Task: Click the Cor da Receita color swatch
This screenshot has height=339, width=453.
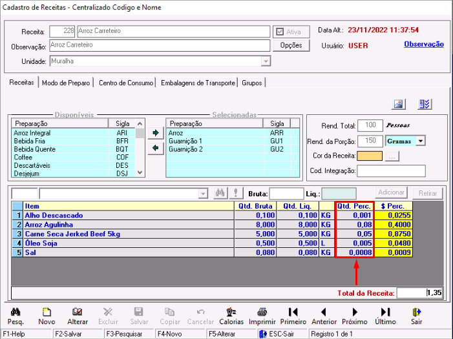Action: point(370,156)
